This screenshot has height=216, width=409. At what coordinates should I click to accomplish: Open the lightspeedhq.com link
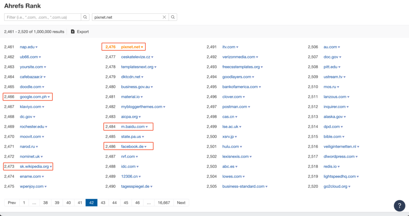(340, 176)
